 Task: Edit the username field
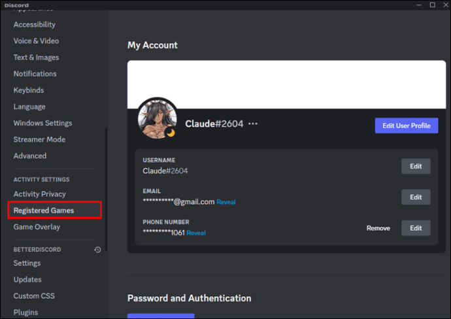(416, 166)
